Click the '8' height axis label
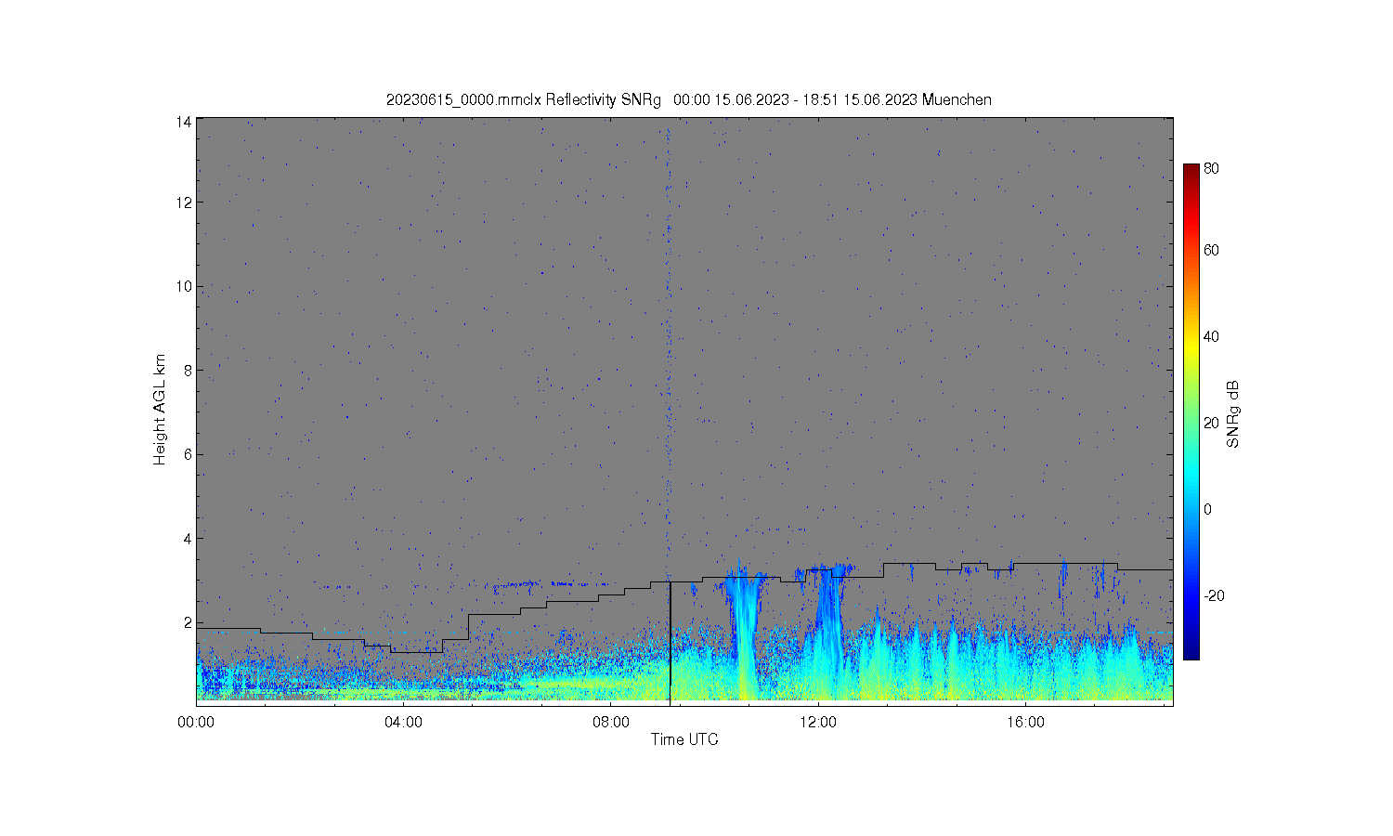The image size is (1393, 836). tap(188, 370)
